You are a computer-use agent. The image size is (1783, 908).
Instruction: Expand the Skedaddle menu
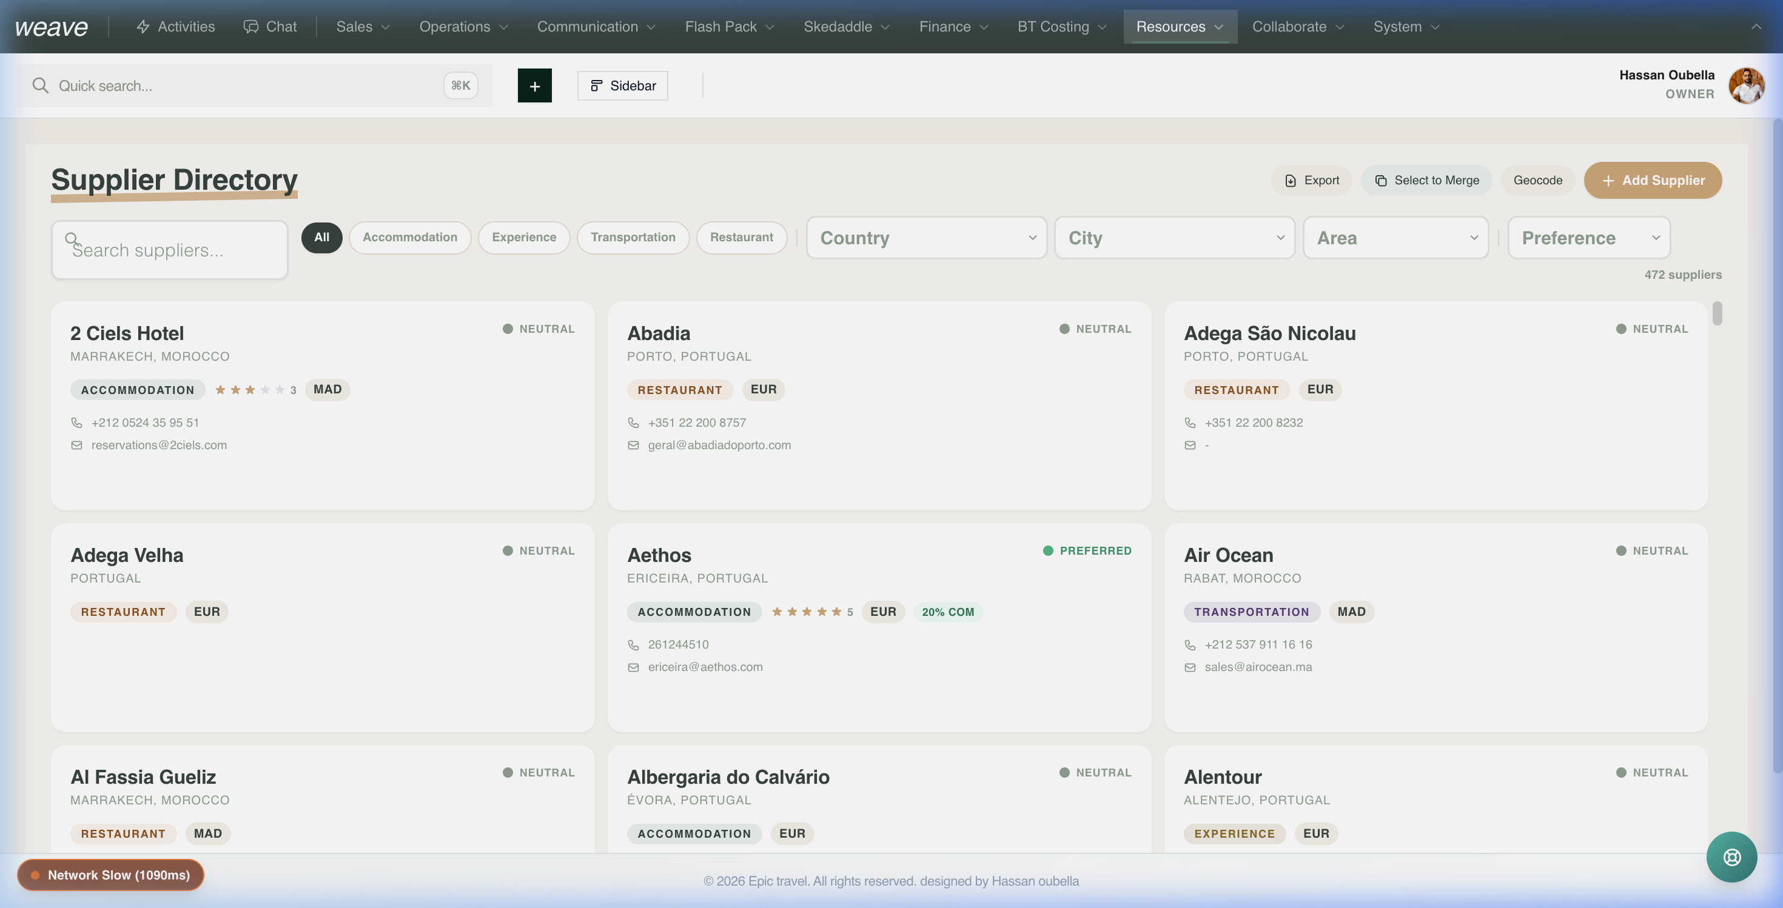(x=846, y=27)
